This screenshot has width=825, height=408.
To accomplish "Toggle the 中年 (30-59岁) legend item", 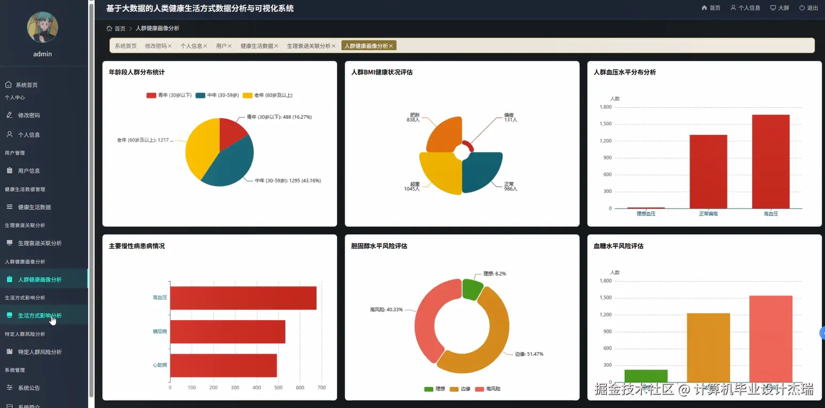I will 217,95.
